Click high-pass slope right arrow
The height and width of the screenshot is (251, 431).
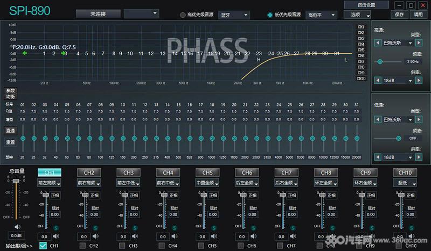[419, 81]
